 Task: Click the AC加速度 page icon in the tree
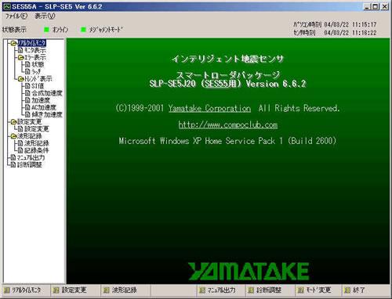click(x=27, y=107)
